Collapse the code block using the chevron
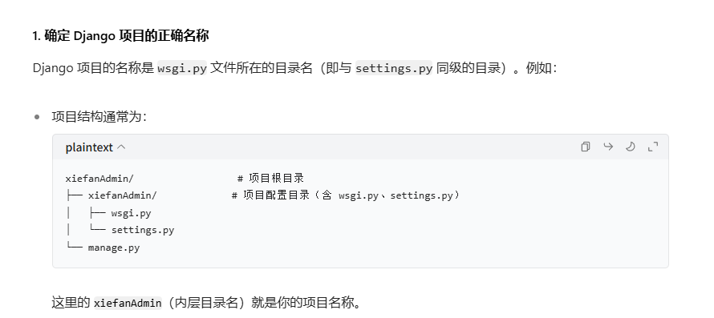The height and width of the screenshot is (318, 714). [x=121, y=147]
